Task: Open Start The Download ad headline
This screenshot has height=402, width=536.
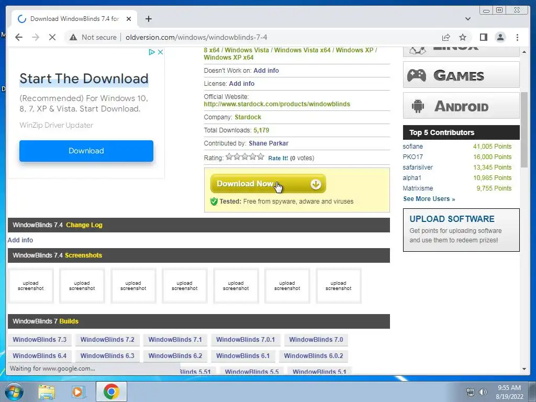Action: 84,79
